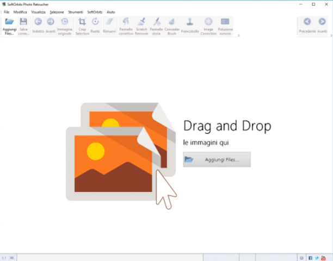Open the Visualizza menu

click(39, 12)
